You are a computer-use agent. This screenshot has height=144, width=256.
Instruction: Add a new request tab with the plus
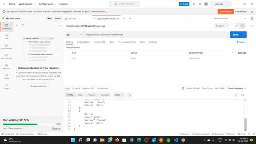124,18
